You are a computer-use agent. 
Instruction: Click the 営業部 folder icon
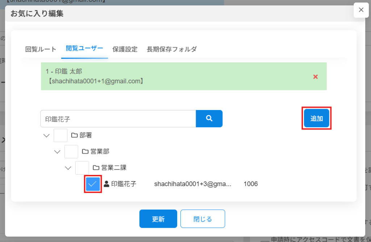[x=85, y=151]
